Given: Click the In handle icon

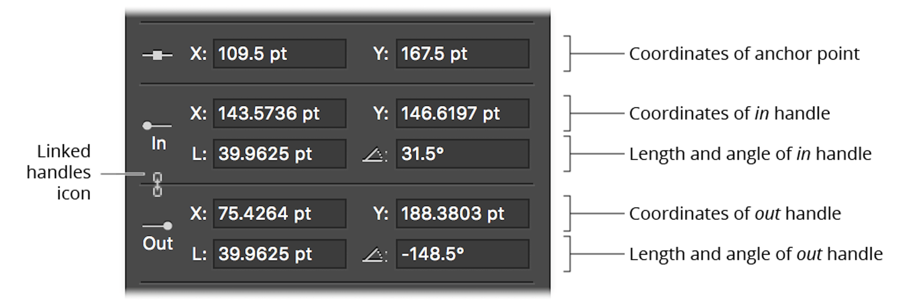Looking at the screenshot, I should [x=157, y=126].
